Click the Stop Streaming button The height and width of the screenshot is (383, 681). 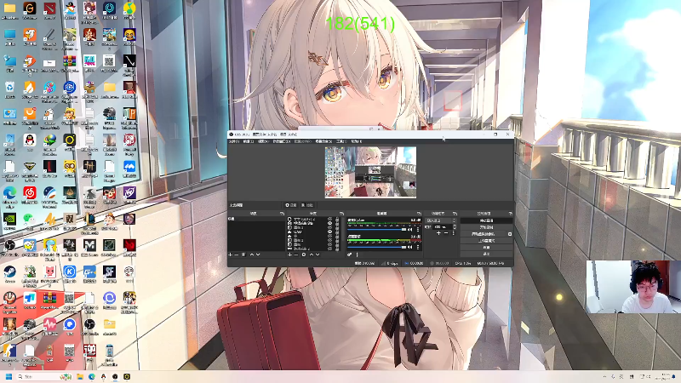(x=486, y=220)
